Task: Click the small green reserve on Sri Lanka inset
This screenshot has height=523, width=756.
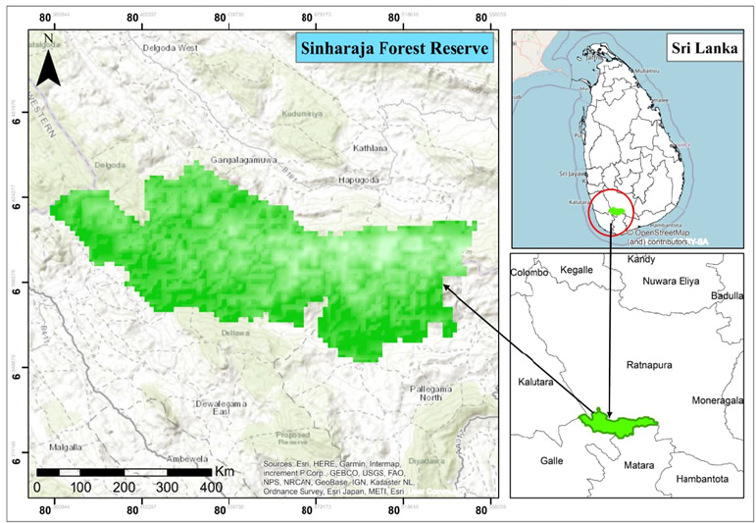Action: (x=616, y=210)
